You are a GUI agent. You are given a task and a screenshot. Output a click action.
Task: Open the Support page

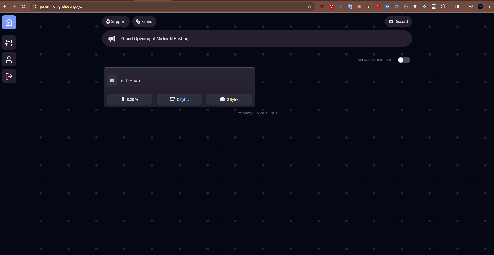click(x=115, y=21)
